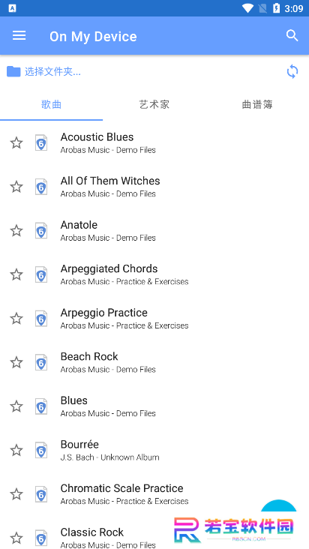The height and width of the screenshot is (549, 309).
Task: Click the 选择文件夹... link
Action: 52,72
